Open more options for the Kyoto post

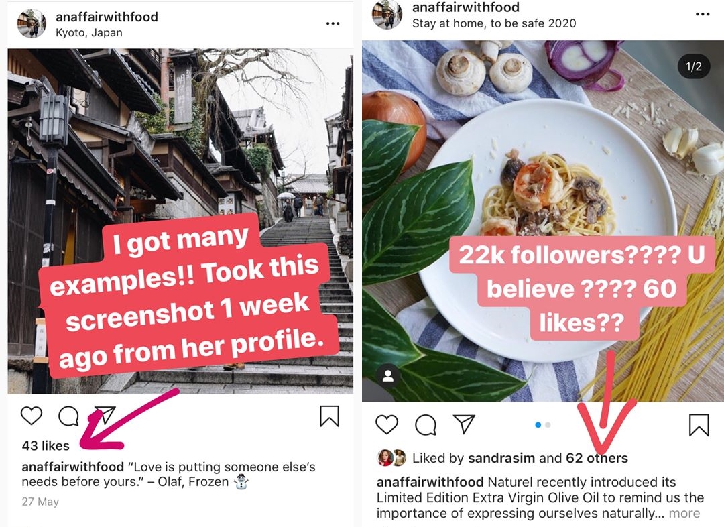point(333,23)
